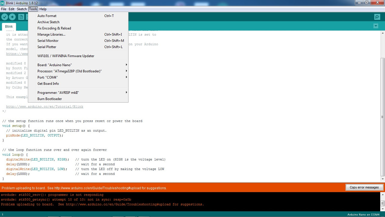Viewport: 385px width, 217px height.
Task: Click "stk500_getsync() attempt 10 of 10" console line
Action: 66,200
